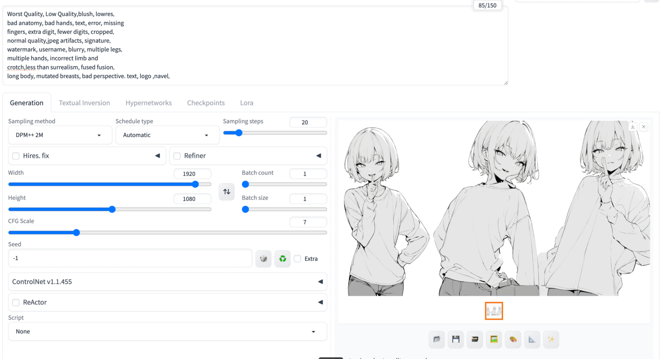Image resolution: width=664 pixels, height=359 pixels.
Task: Open the Schedule type dropdown
Action: pos(167,135)
